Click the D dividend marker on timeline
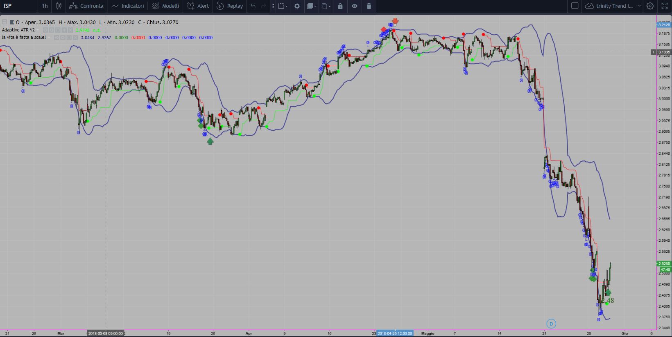Screen dimensions: 672x337 551,324
